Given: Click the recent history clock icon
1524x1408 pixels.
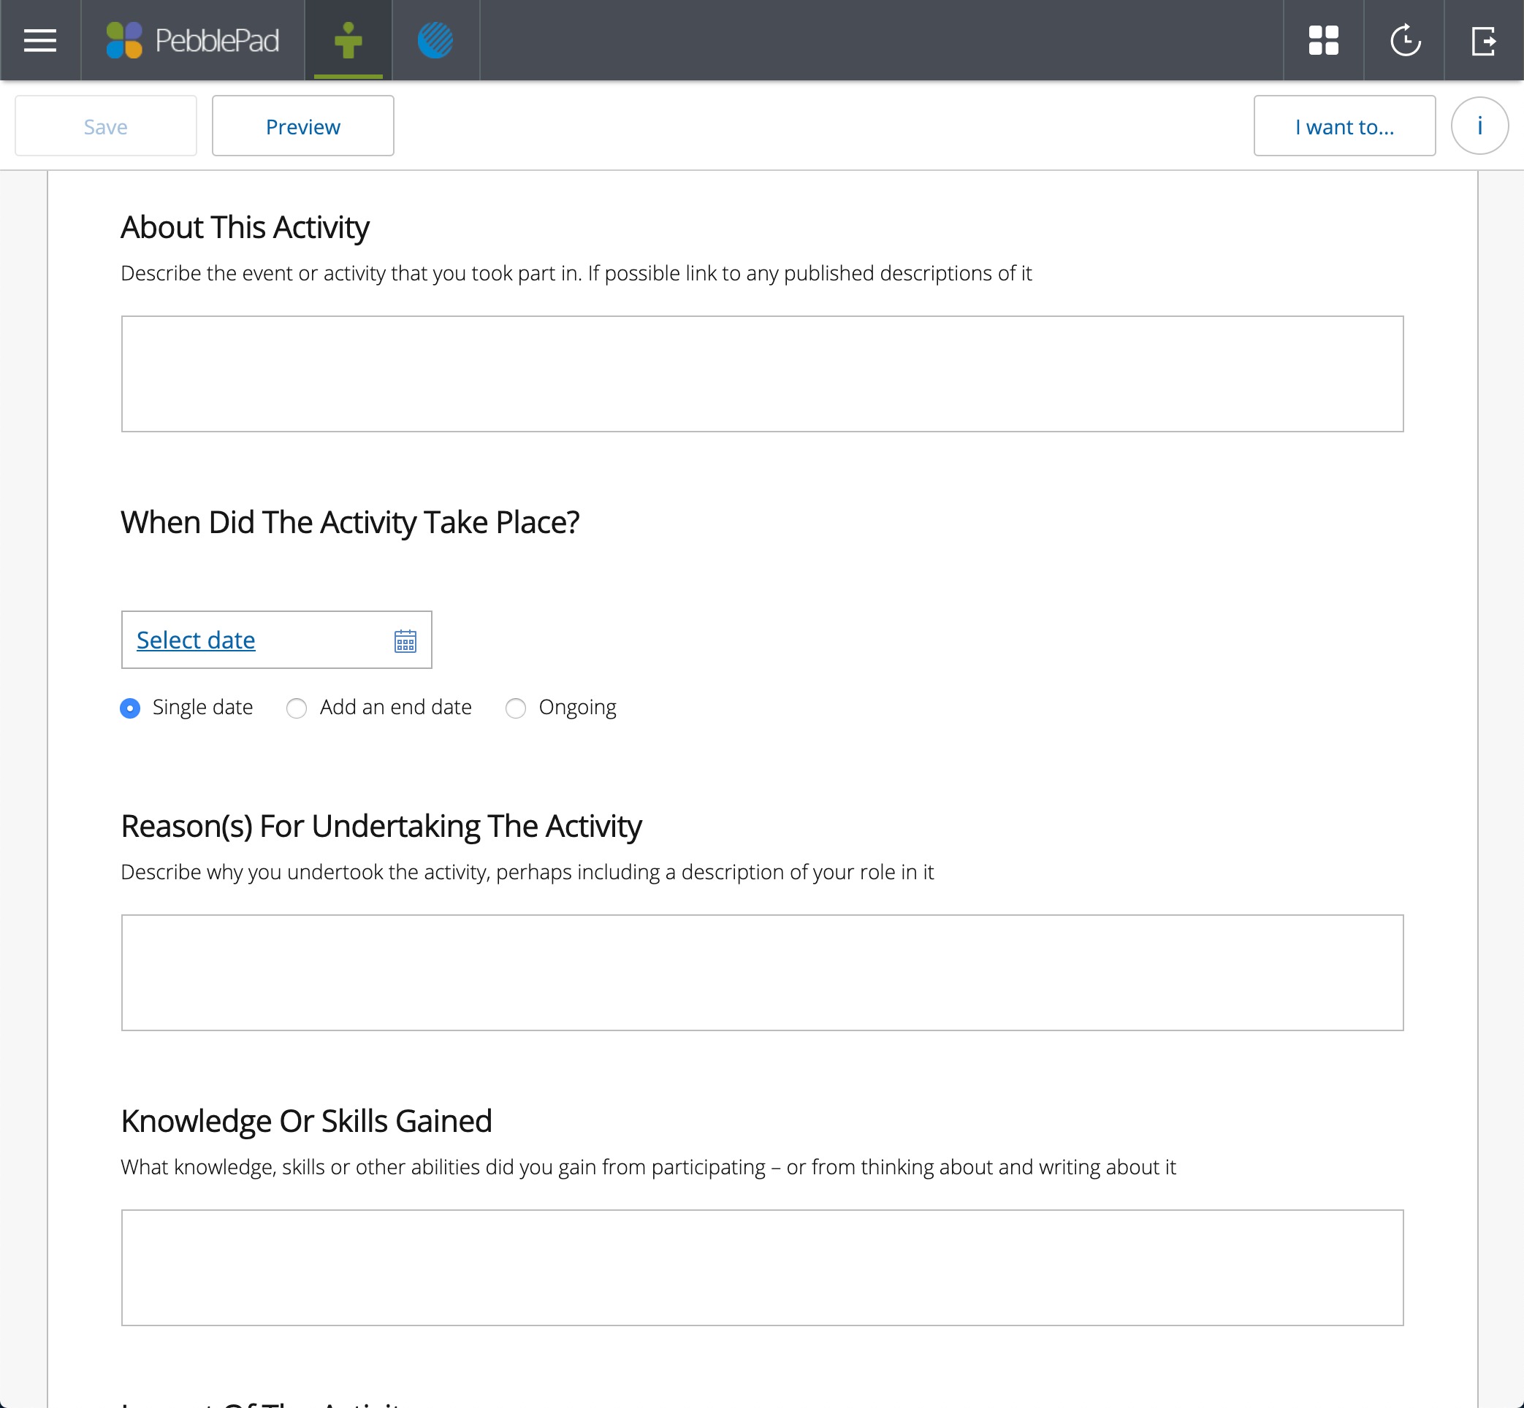Looking at the screenshot, I should [x=1404, y=40].
